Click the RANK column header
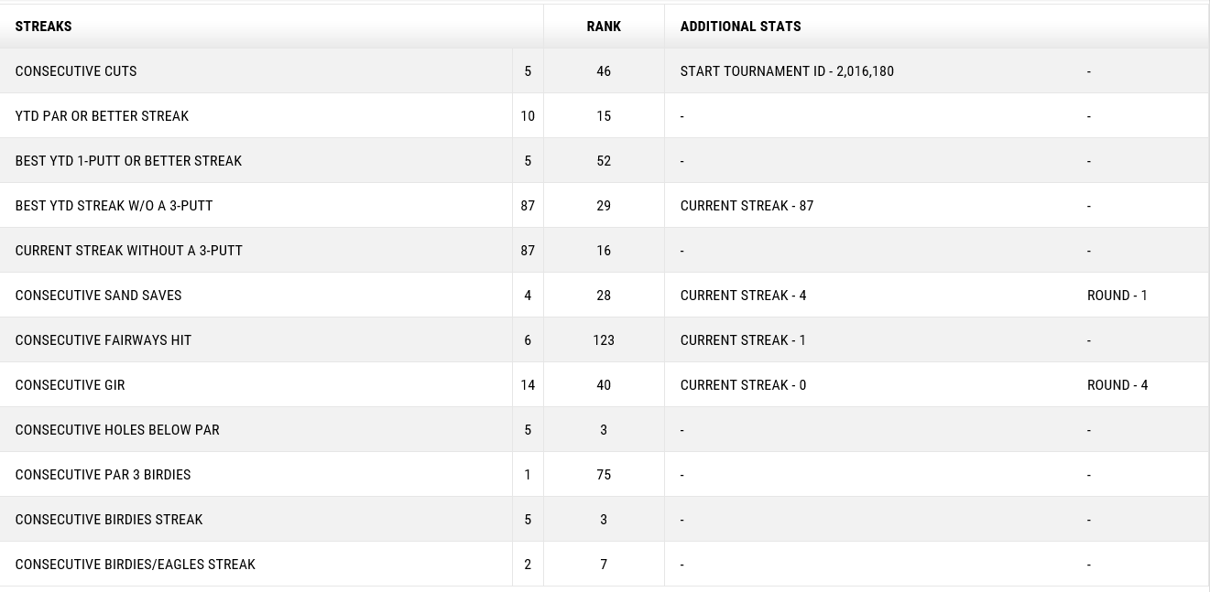The image size is (1210, 592). point(604,27)
